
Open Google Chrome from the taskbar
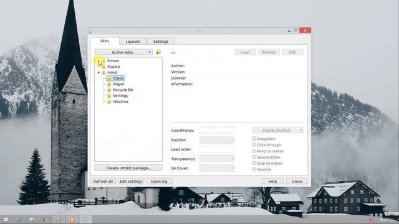pyautogui.click(x=45, y=220)
